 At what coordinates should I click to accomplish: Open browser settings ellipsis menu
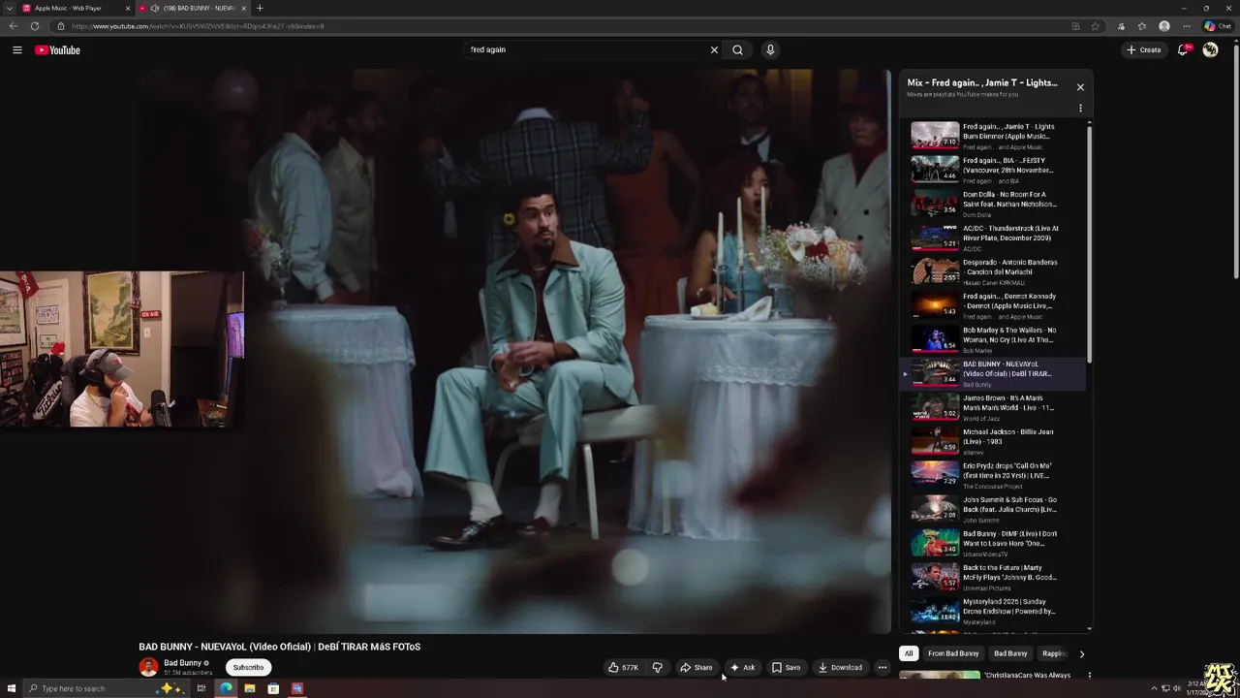[1186, 26]
